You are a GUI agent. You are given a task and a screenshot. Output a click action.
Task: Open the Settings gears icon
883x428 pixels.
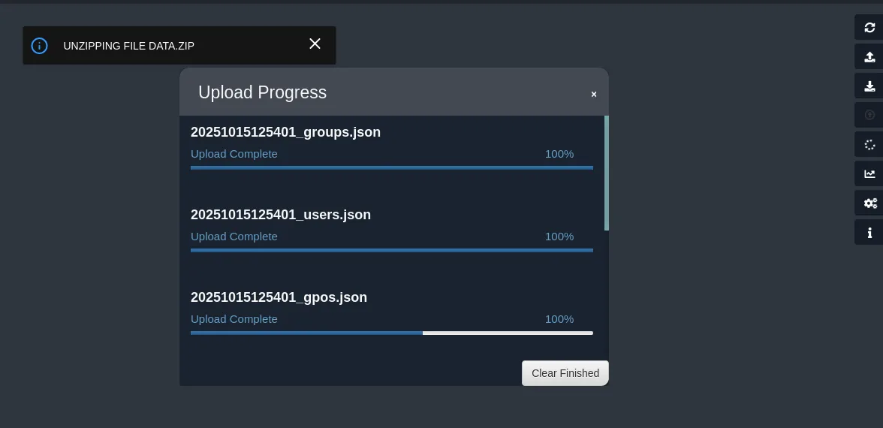coord(869,203)
